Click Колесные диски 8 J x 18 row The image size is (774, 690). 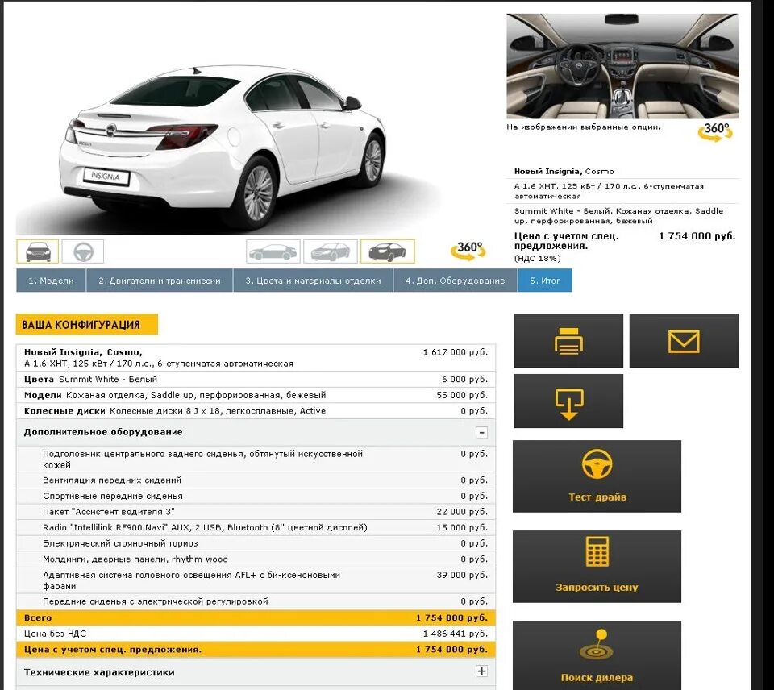256,410
